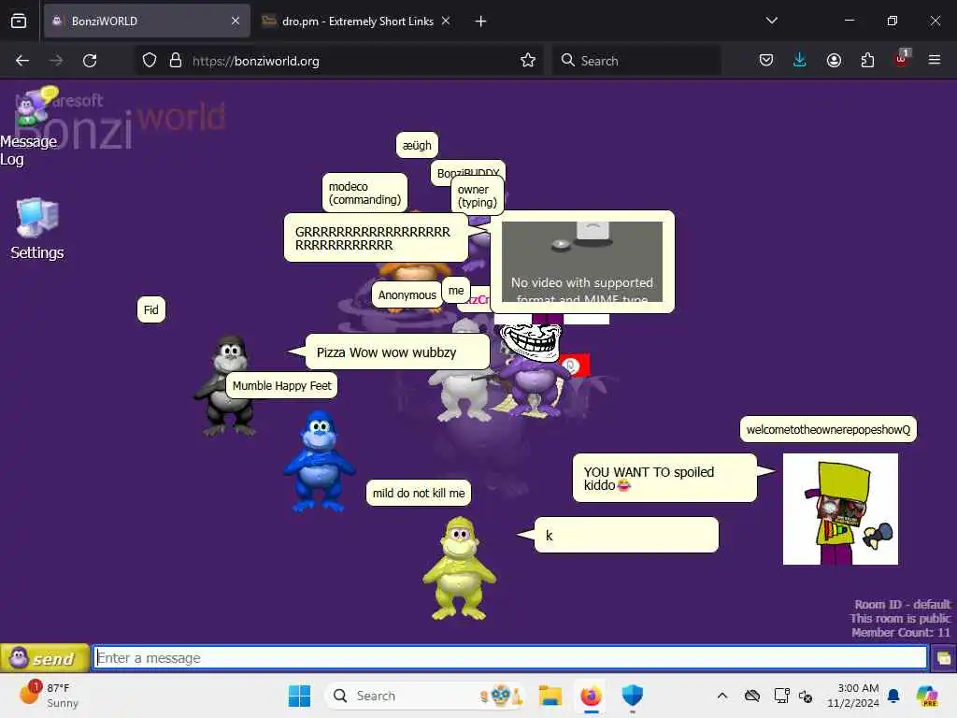Click the 'owner (typing)' name tag
The image size is (957, 718).
click(478, 195)
